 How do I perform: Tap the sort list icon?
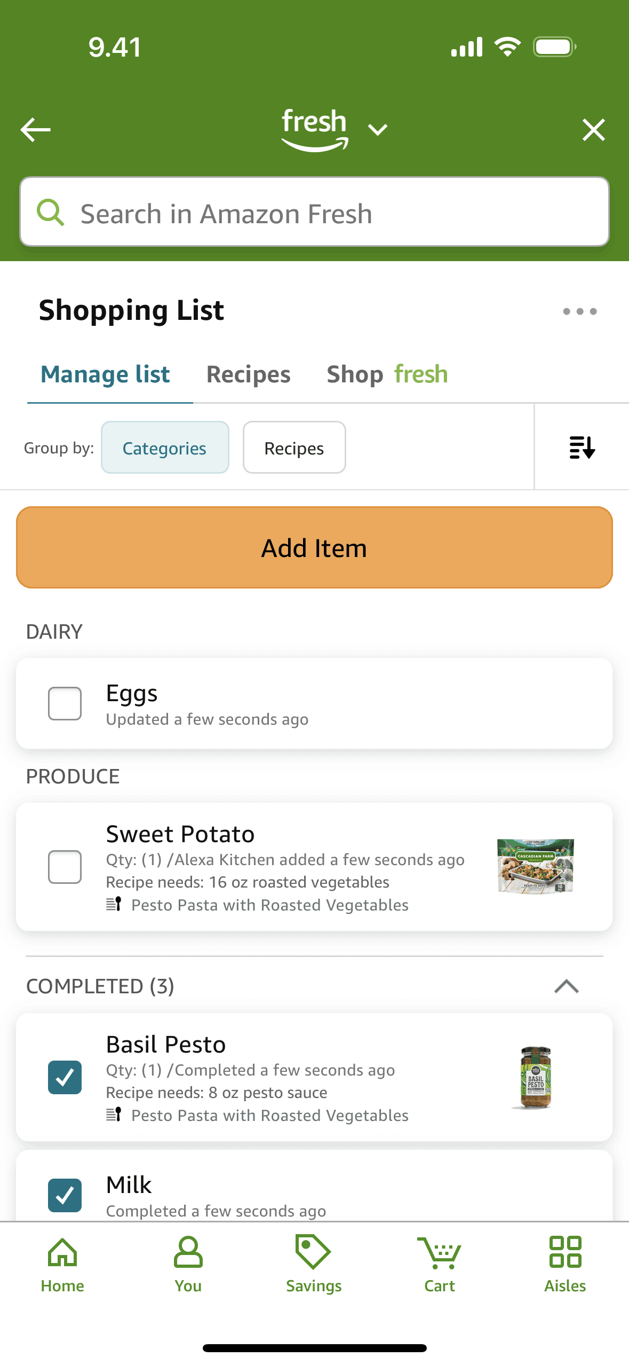tap(582, 448)
